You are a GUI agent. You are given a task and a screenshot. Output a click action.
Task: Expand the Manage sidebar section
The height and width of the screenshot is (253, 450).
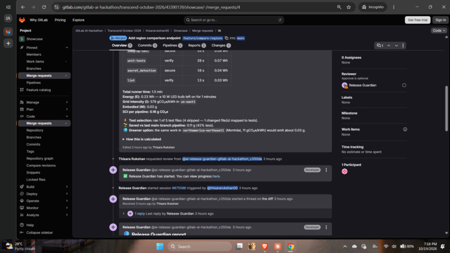point(67,102)
